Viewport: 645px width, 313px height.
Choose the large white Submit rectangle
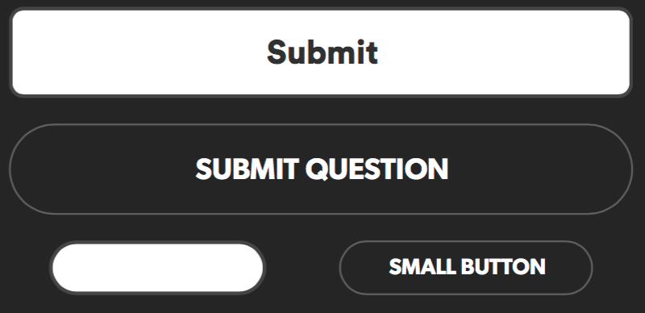pos(321,52)
